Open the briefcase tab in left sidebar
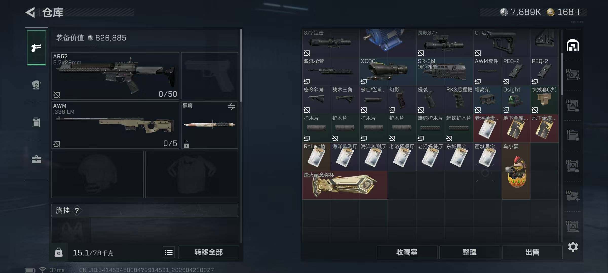The height and width of the screenshot is (273, 608). tap(36, 159)
